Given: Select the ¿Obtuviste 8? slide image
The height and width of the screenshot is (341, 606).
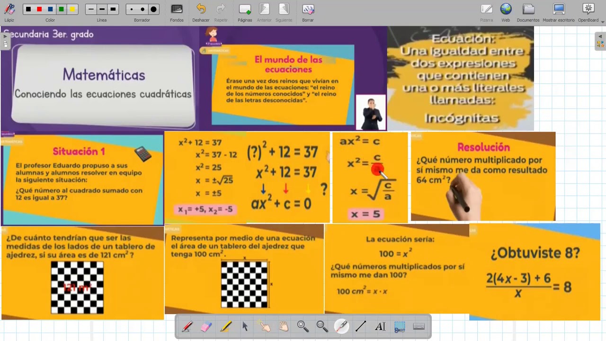Looking at the screenshot, I should pos(535,272).
